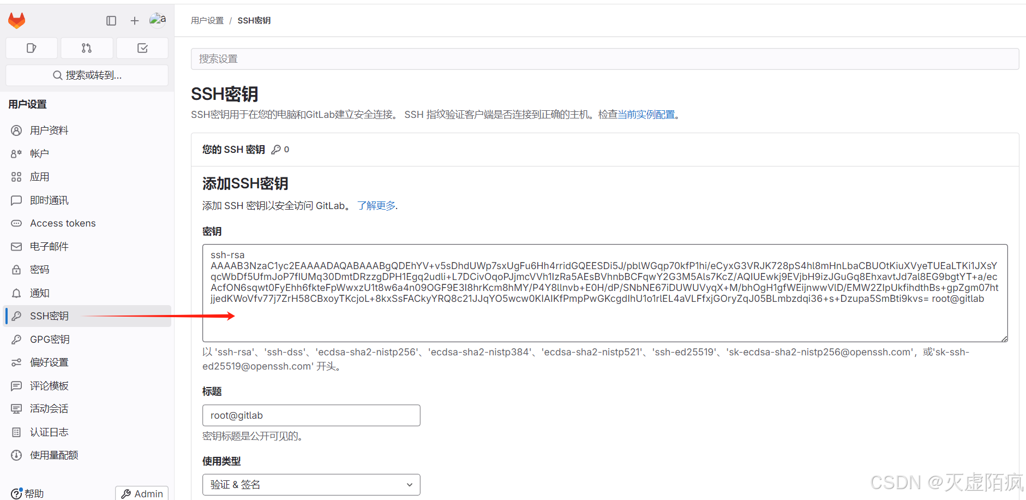Open 即时通讯 chat settings

pyautogui.click(x=88, y=200)
